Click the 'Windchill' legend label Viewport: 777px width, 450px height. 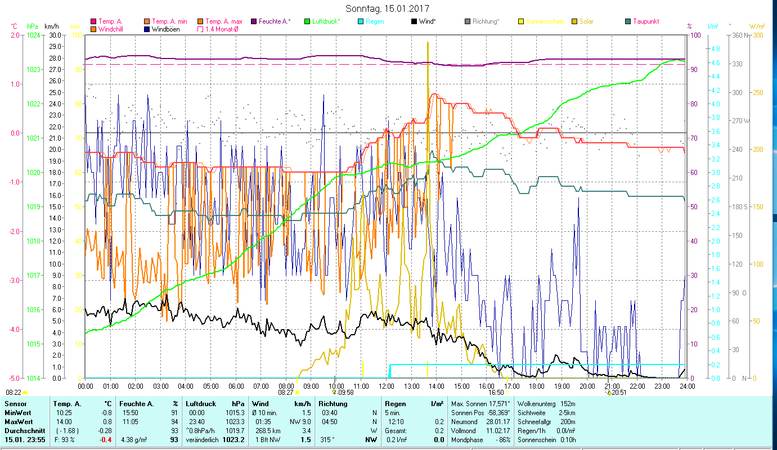point(112,29)
